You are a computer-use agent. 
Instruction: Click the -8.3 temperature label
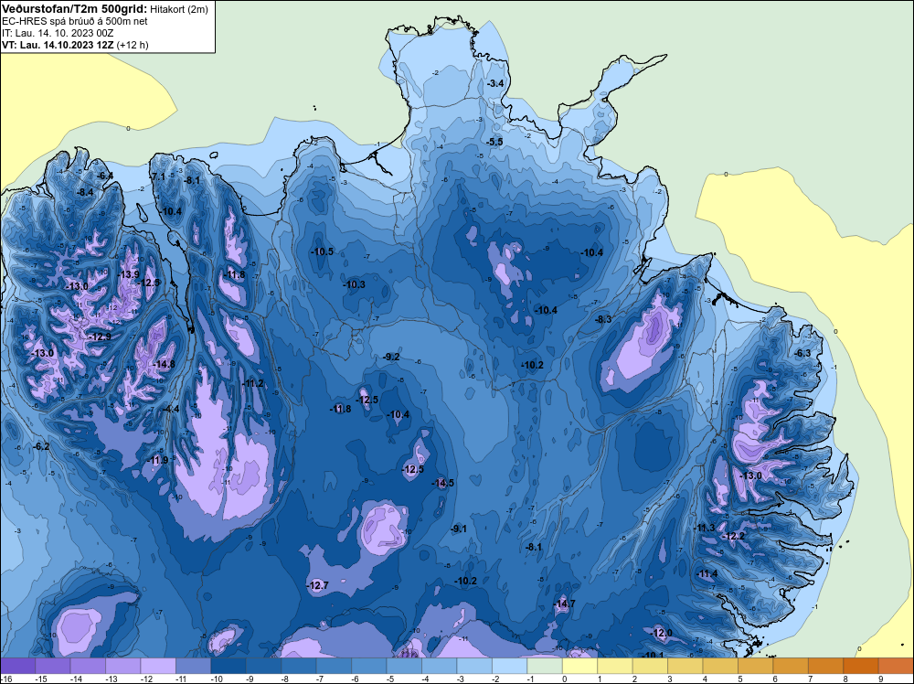(603, 319)
